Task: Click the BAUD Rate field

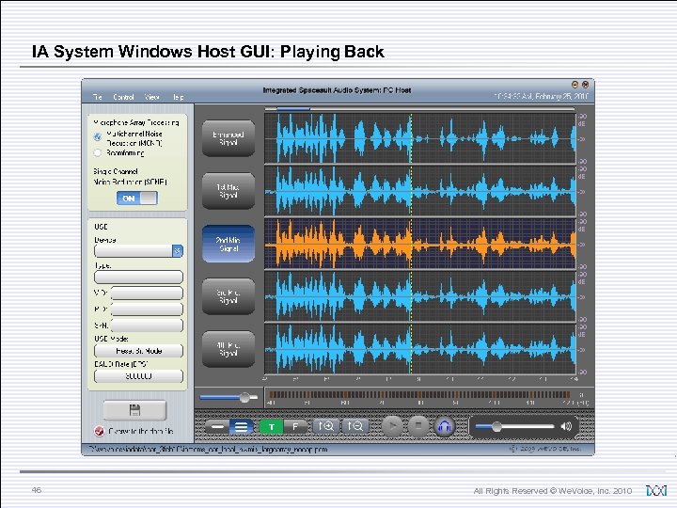Action: tap(138, 376)
